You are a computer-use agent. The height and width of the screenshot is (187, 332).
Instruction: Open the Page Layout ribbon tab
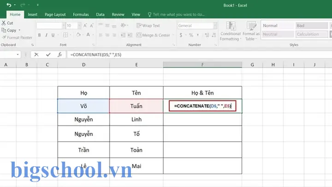point(55,14)
